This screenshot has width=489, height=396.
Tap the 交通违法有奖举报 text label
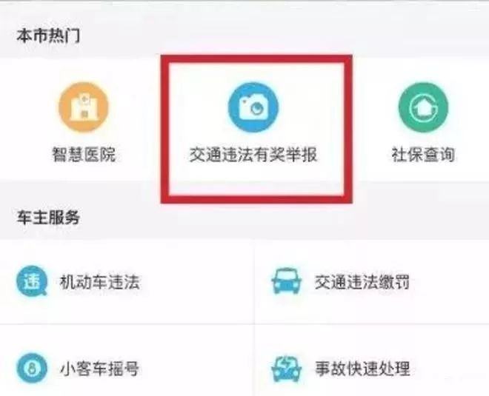point(253,154)
